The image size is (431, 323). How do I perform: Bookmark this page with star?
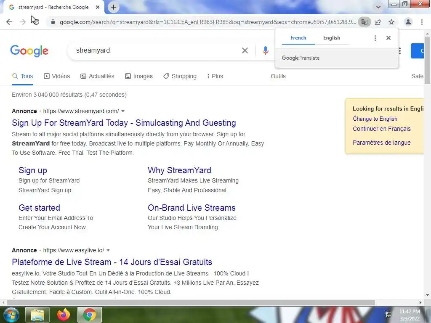[x=391, y=22]
